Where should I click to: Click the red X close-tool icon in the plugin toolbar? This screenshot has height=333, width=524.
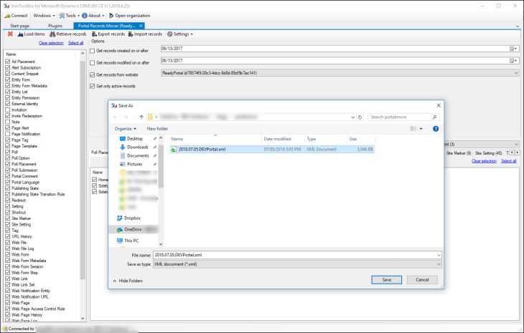10,34
